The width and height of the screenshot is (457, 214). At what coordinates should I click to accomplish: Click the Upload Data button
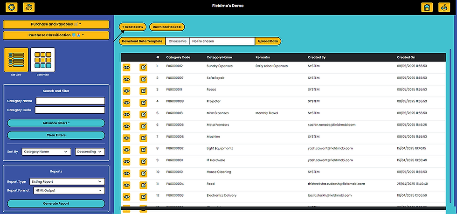click(x=268, y=41)
